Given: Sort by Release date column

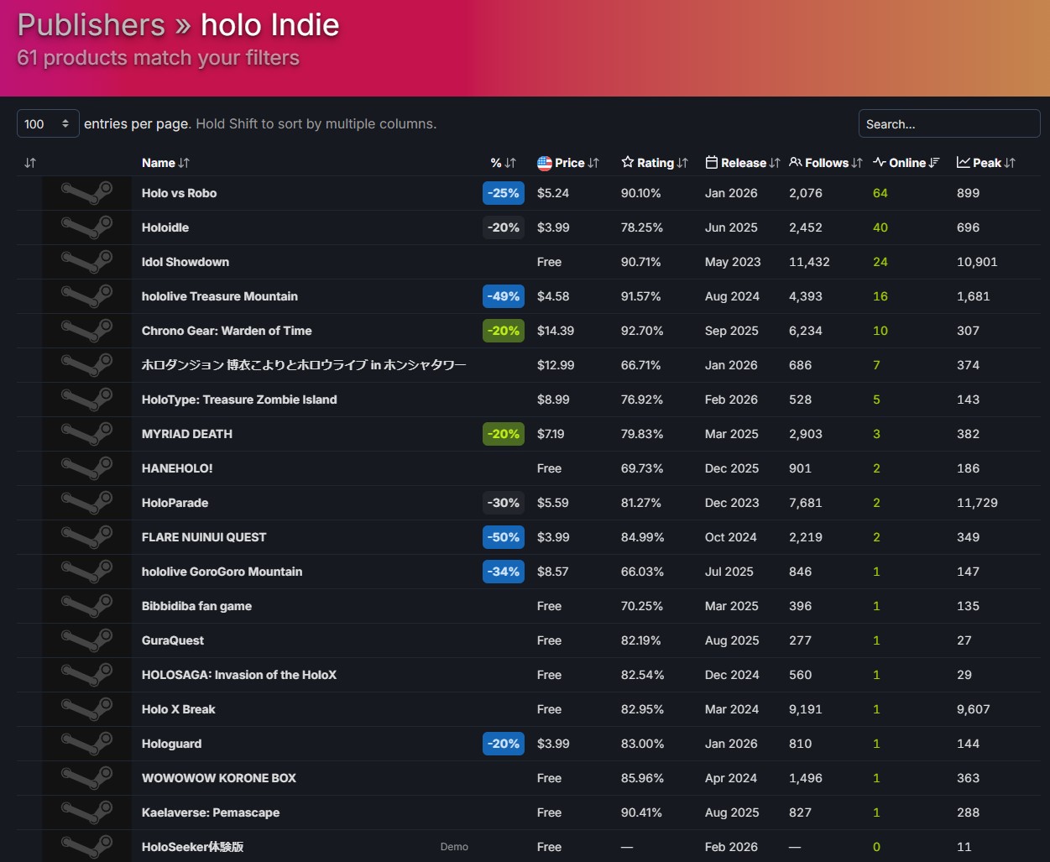Looking at the screenshot, I should [x=743, y=163].
